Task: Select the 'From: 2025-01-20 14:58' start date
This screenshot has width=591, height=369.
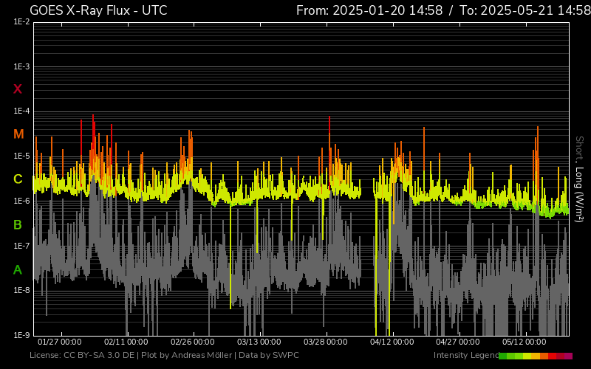Action: click(369, 10)
